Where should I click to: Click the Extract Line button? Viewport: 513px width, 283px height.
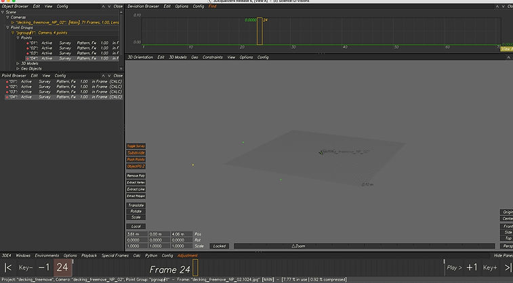tap(136, 189)
